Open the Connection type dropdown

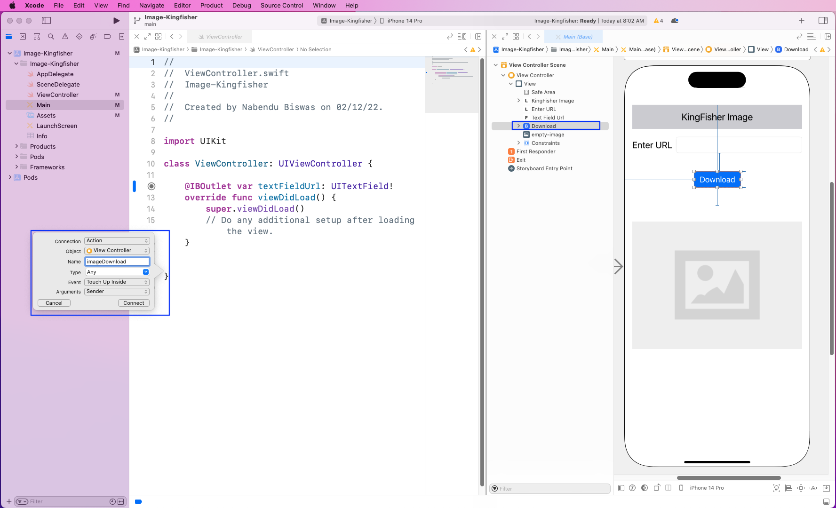click(x=117, y=241)
